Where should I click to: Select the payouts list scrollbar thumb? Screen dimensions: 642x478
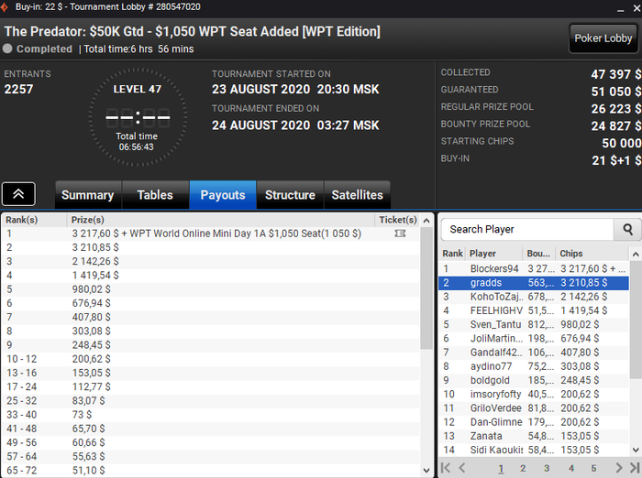(426, 288)
